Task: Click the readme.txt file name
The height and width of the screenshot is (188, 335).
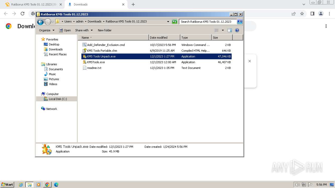Action: point(94,68)
